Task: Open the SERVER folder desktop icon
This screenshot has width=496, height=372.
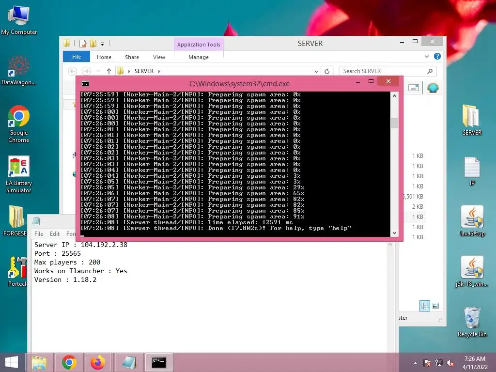Action: (472, 120)
